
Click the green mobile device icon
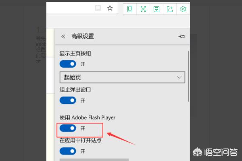(x=130, y=9)
